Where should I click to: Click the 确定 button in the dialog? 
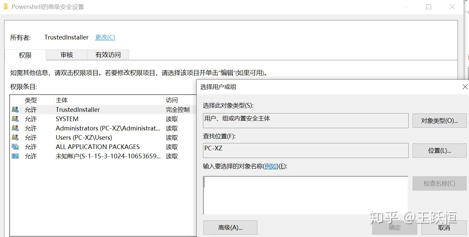(x=395, y=227)
